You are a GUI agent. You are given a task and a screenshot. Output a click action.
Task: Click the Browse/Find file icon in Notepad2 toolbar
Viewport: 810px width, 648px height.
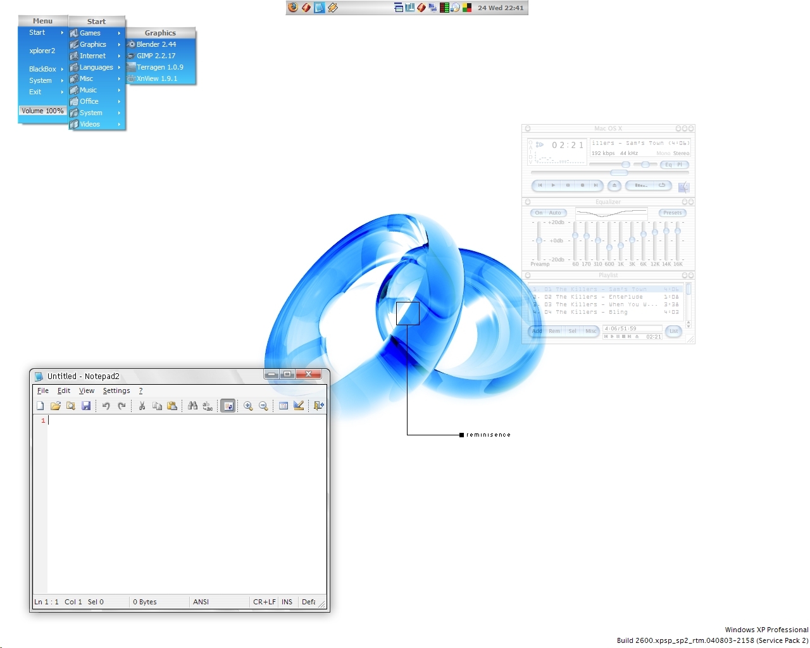pyautogui.click(x=71, y=406)
